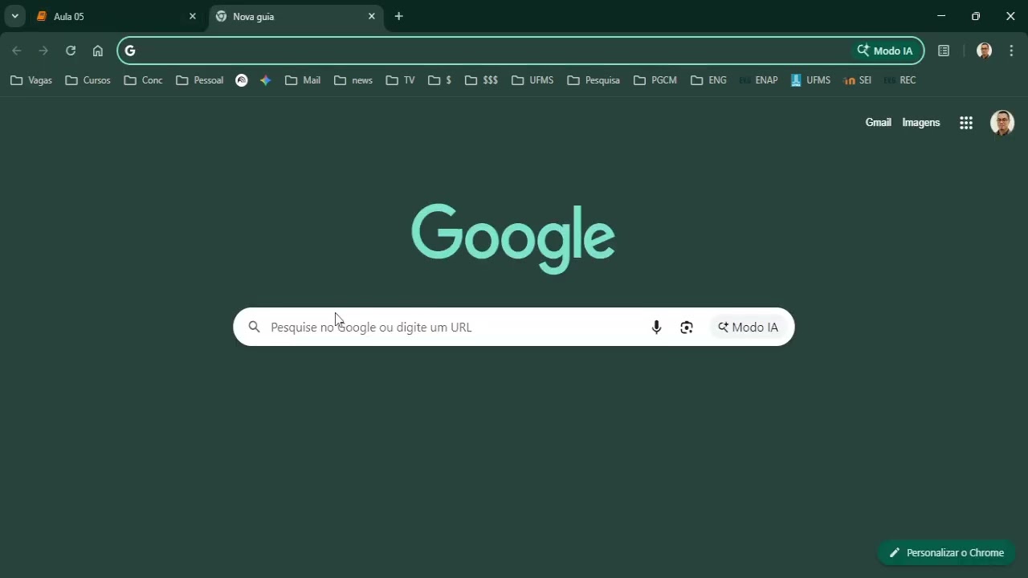Open the UFMS bookmark folder
Screen dimensions: 1028x578
pyautogui.click(x=532, y=80)
